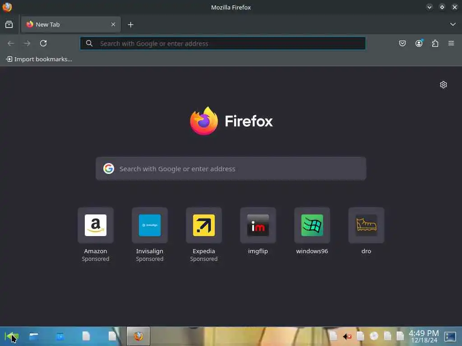Open the application launcher in taskbar
Screen dimensions: 462x346
[11, 336]
